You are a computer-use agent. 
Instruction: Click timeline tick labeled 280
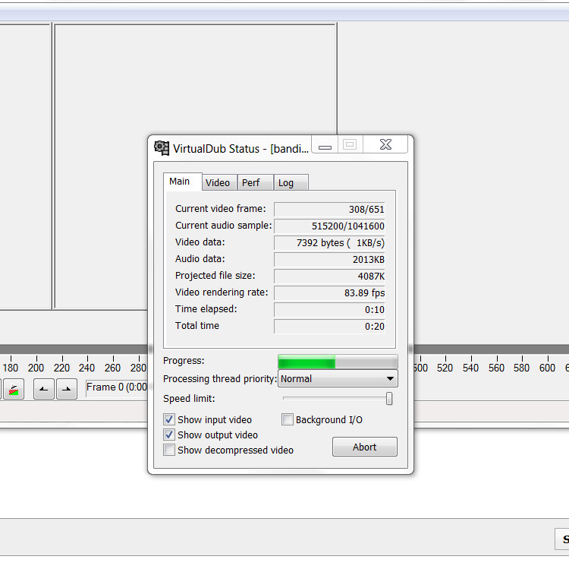tap(138, 368)
